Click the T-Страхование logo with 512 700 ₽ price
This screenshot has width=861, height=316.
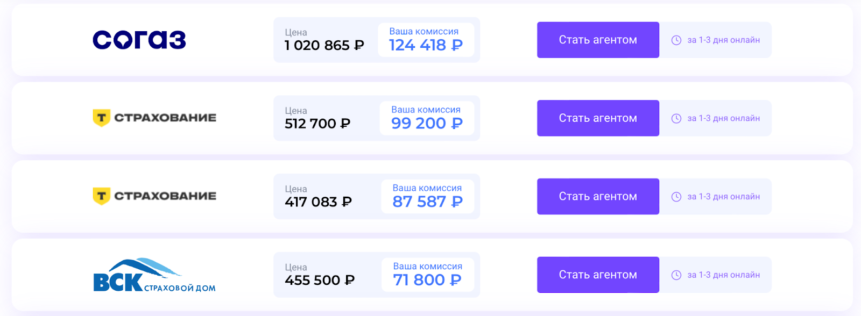(x=154, y=118)
